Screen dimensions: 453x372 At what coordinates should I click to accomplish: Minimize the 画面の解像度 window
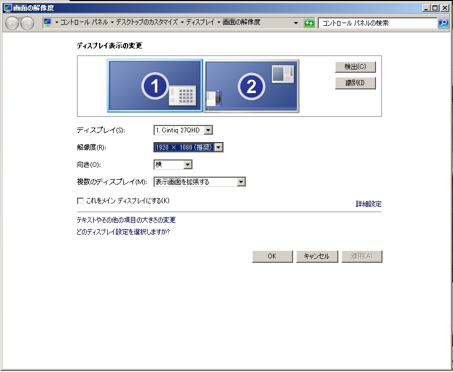tap(426, 8)
